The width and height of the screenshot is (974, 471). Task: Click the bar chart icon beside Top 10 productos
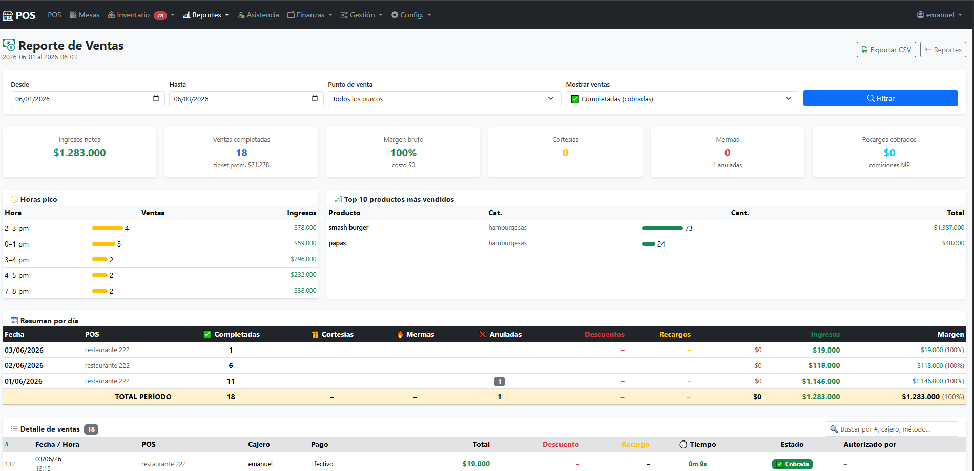point(338,199)
